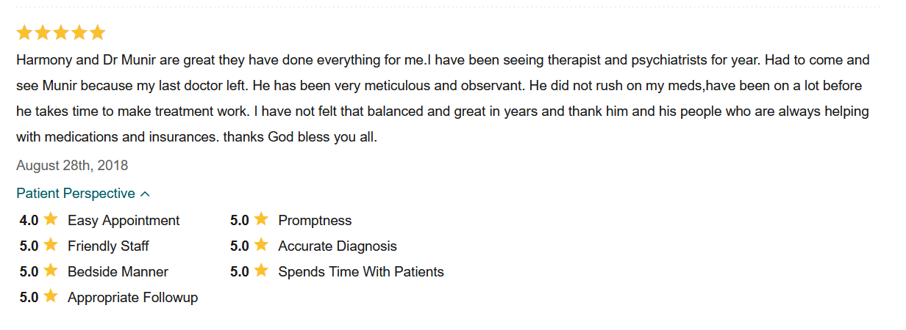Screen dimensions: 906x330
Task: Click the August 28th, 2018 review date
Action: coord(72,166)
